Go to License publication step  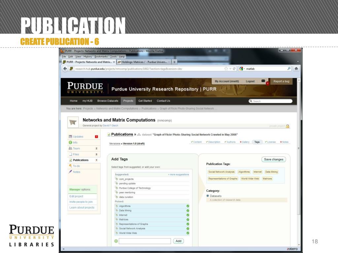(270, 142)
